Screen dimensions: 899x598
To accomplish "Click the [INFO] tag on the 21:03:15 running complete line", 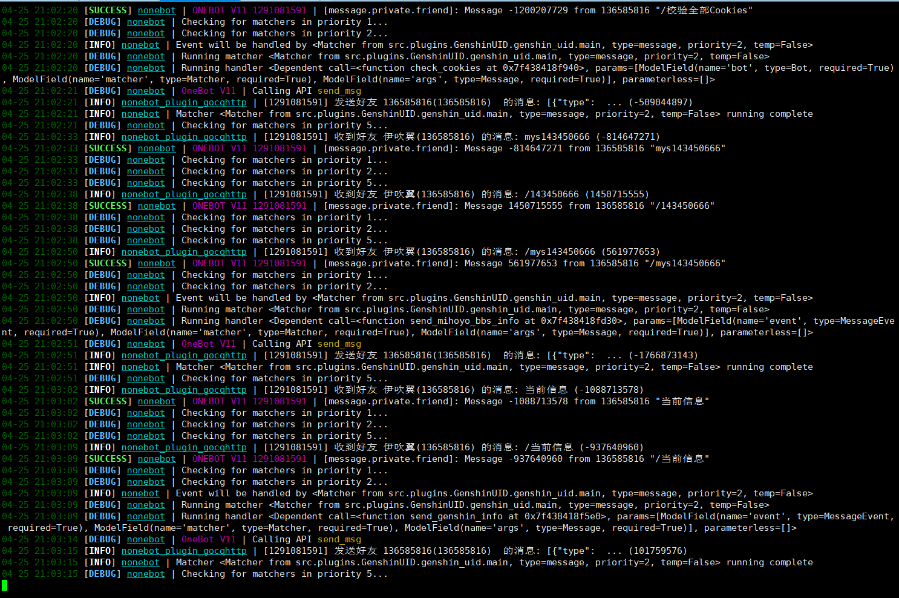I will (x=100, y=562).
